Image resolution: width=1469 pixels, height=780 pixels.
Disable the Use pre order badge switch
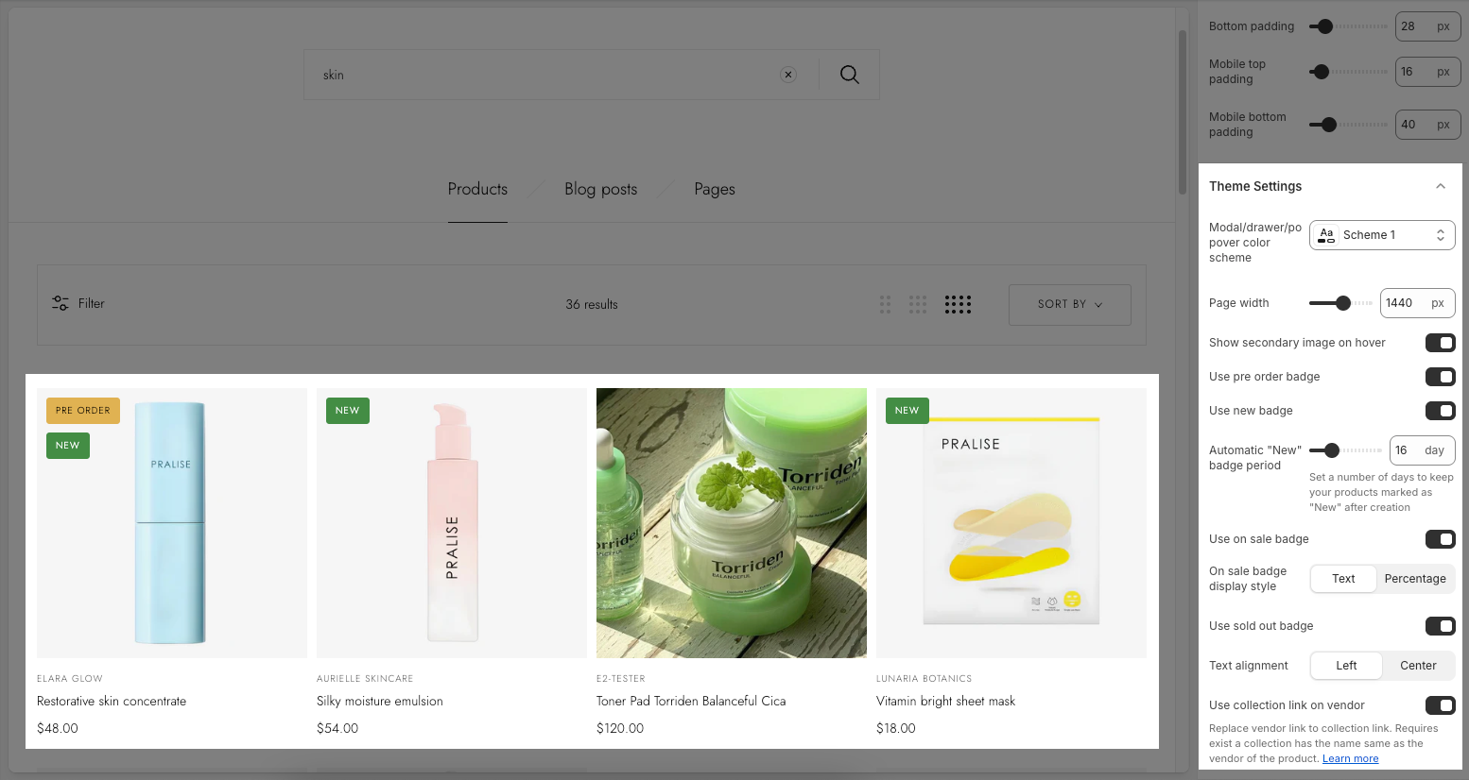[1440, 377]
